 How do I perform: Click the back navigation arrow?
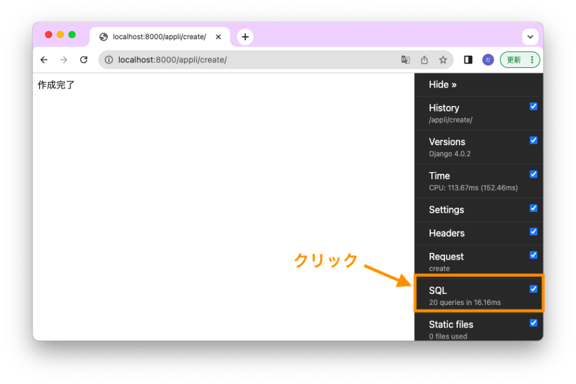tap(44, 59)
